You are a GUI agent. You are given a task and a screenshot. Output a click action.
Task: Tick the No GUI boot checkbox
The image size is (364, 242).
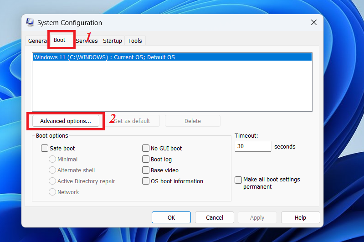(x=146, y=148)
